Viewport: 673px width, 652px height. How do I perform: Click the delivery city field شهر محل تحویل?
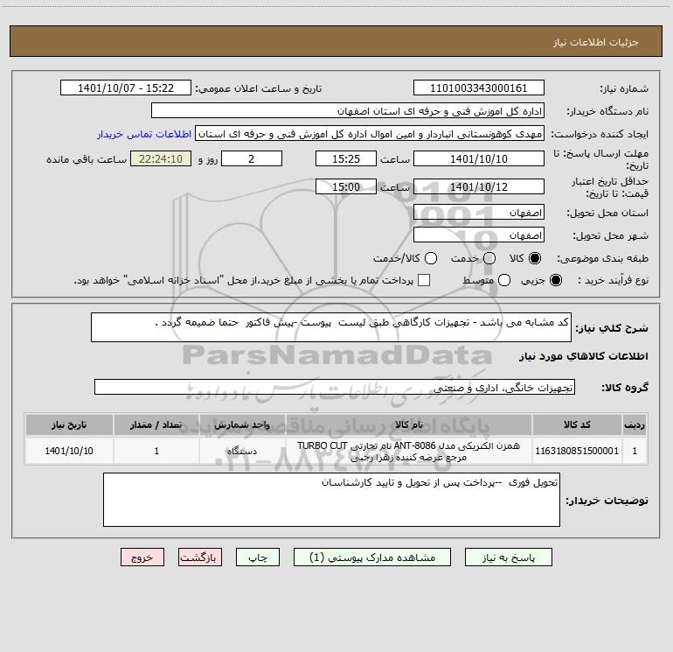pyautogui.click(x=479, y=235)
